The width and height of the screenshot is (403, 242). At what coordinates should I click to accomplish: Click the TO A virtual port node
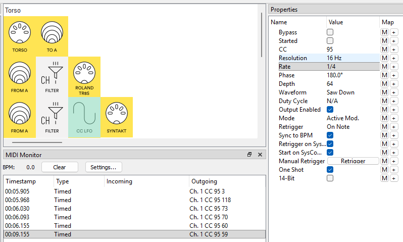[52, 36]
